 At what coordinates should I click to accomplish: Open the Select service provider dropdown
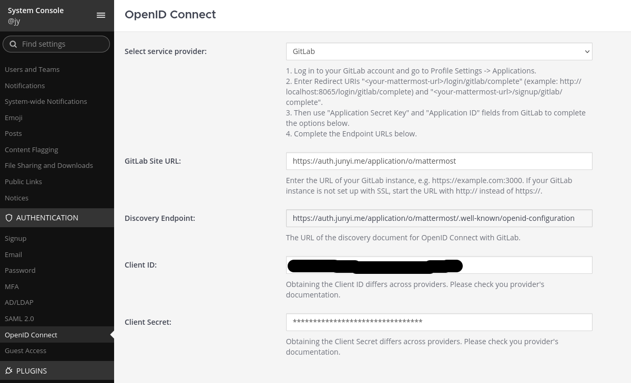[439, 51]
